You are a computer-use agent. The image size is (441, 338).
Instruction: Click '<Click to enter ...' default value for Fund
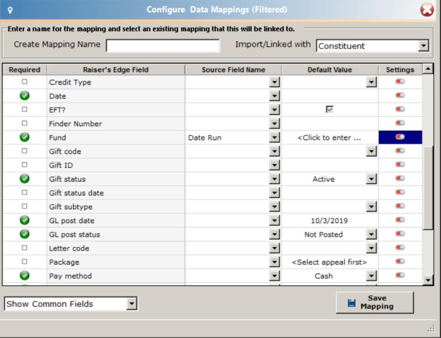coord(329,138)
